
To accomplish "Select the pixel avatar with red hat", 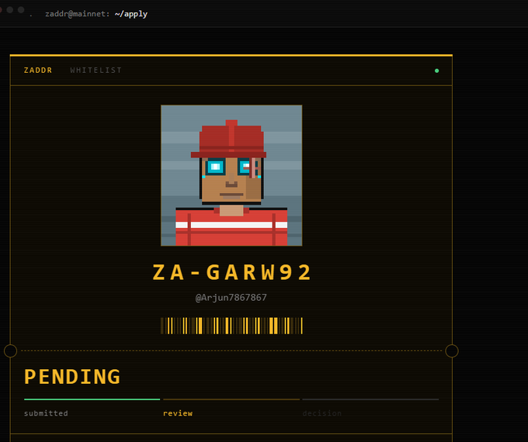I will pos(231,175).
